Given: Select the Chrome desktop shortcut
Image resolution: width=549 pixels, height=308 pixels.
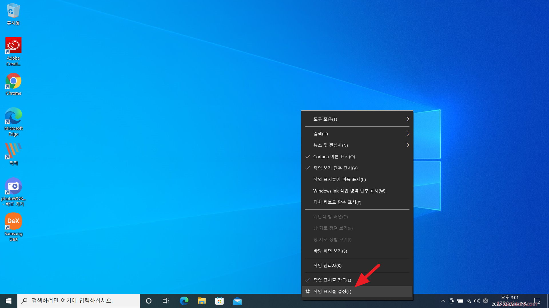Looking at the screenshot, I should (13, 84).
